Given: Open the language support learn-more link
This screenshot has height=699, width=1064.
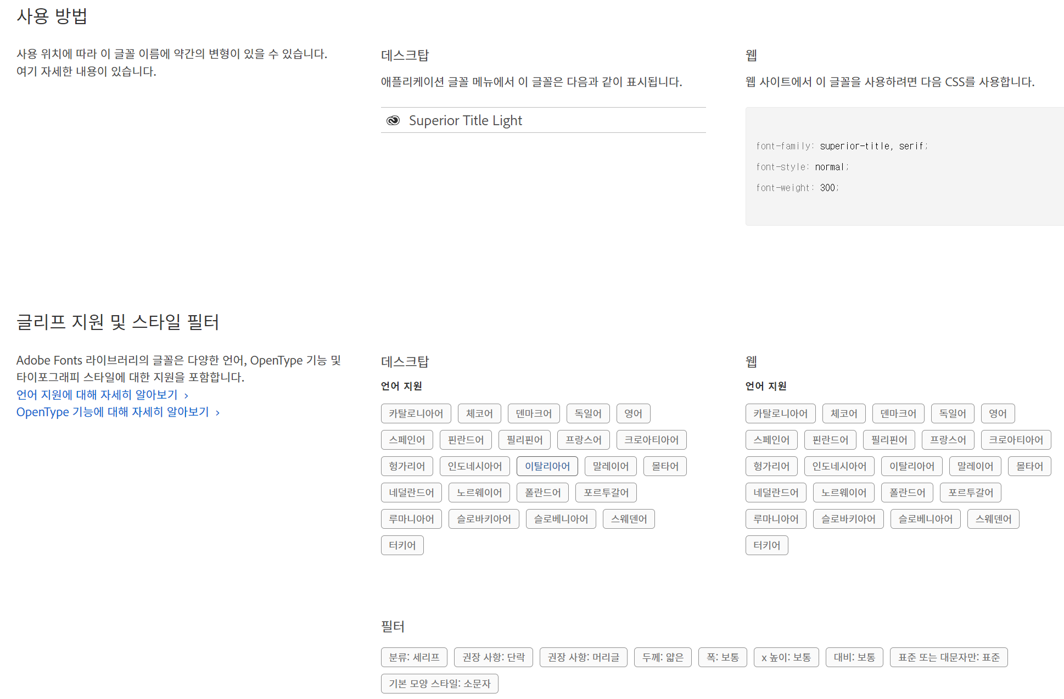Looking at the screenshot, I should pos(97,395).
